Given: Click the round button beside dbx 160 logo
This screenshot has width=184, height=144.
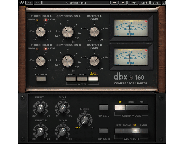Looking at the screenshot, I should (x=131, y=78).
